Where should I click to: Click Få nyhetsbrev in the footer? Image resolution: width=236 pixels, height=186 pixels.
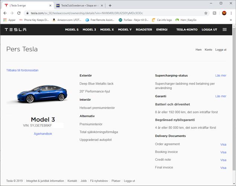click(x=99, y=181)
